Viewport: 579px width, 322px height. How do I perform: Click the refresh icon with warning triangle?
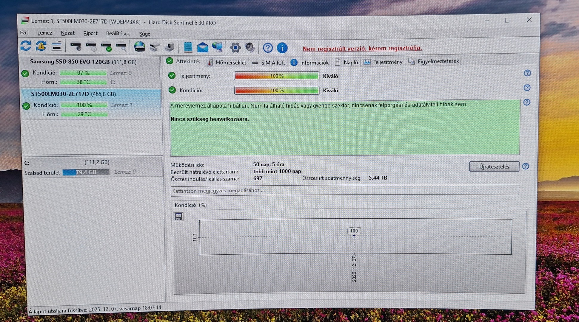point(41,46)
